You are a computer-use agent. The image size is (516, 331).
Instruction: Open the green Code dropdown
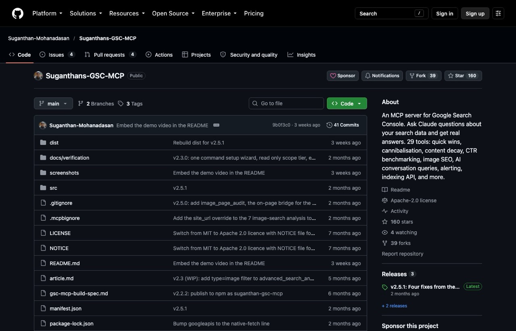[347, 103]
